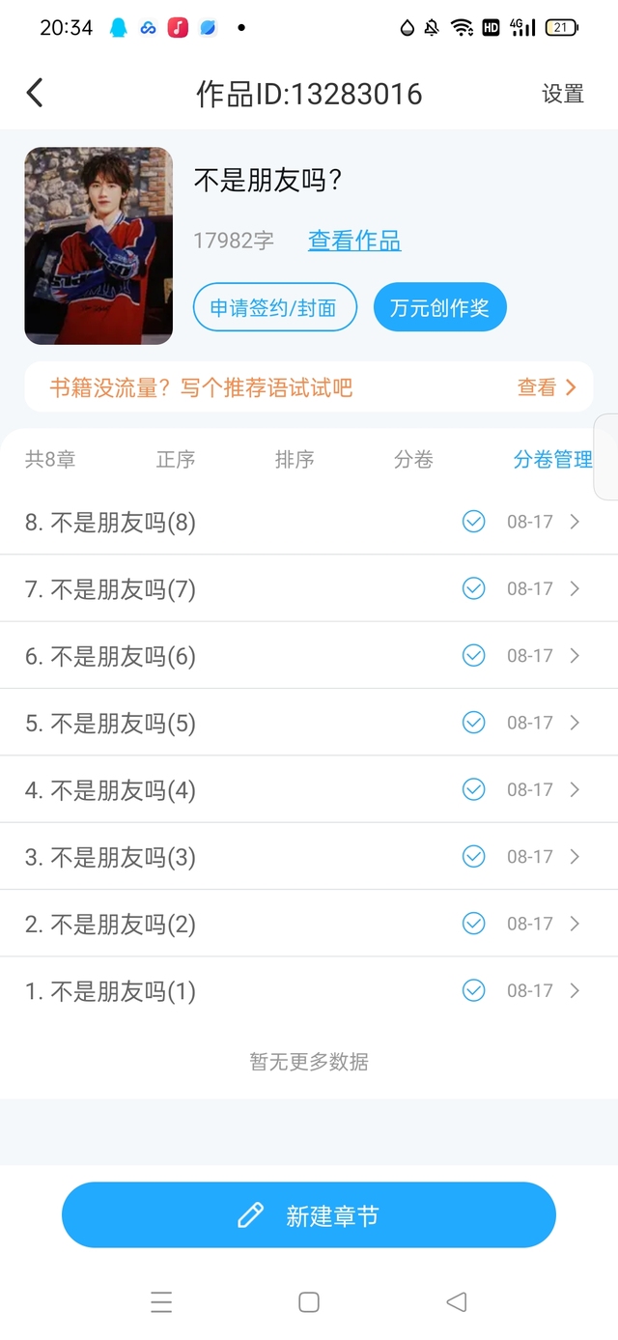Open QQ penguin notification icon
This screenshot has width=618, height=1340.
pos(118,28)
